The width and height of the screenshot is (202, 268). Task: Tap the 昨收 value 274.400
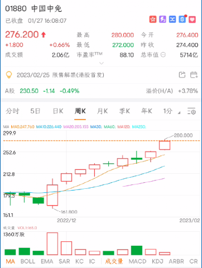click(x=187, y=45)
